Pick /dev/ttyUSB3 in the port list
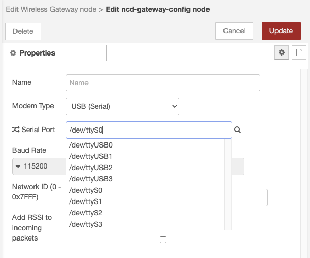The image size is (310, 258). coord(145,179)
